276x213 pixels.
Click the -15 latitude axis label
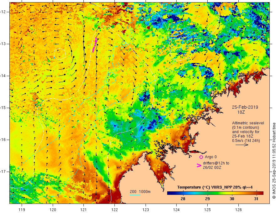3,108
